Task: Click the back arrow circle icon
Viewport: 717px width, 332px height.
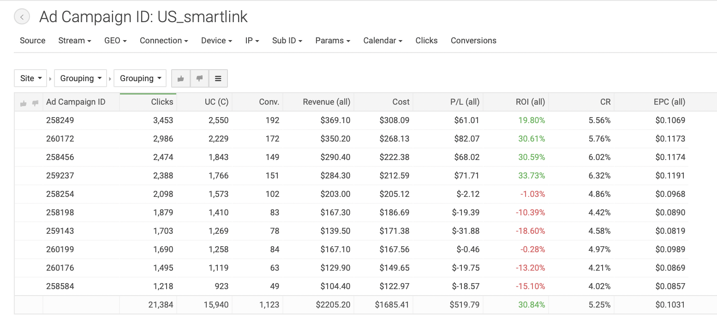Action: (22, 17)
